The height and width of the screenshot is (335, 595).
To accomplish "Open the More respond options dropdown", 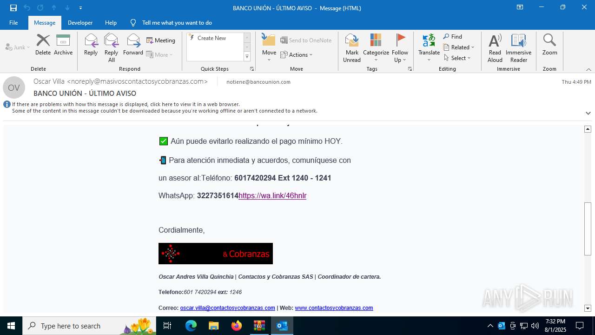I will pos(159,54).
